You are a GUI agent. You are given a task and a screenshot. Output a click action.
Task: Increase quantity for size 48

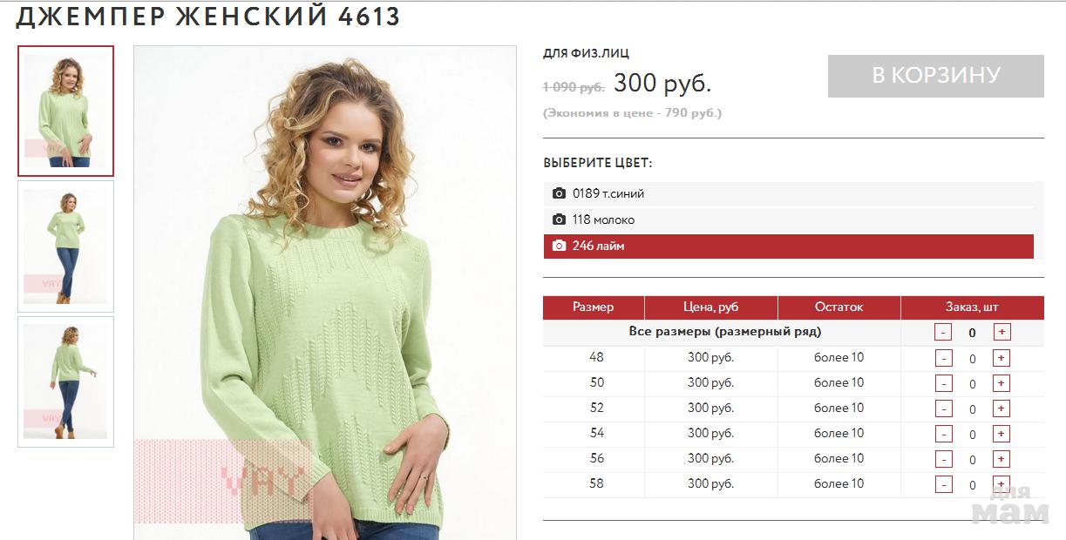click(1001, 358)
